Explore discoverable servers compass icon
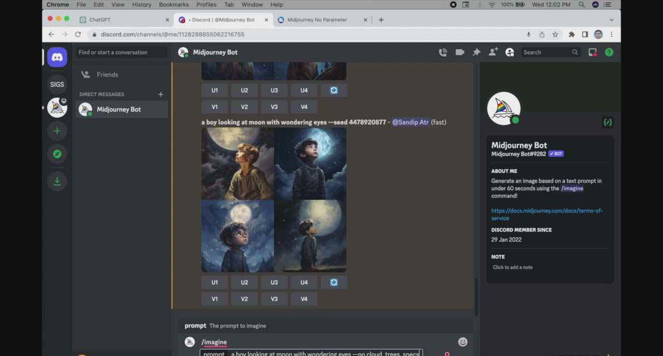This screenshot has height=356, width=663. click(57, 154)
